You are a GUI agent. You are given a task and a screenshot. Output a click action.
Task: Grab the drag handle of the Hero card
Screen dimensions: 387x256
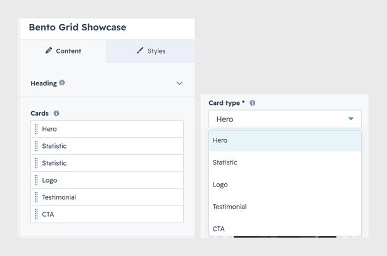pyautogui.click(x=36, y=129)
